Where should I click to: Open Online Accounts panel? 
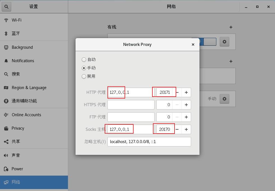34,115
